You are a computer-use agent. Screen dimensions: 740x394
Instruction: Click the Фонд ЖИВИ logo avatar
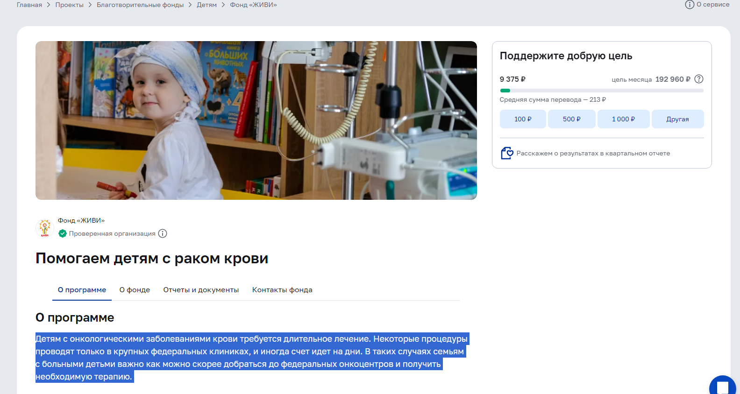[45, 227]
